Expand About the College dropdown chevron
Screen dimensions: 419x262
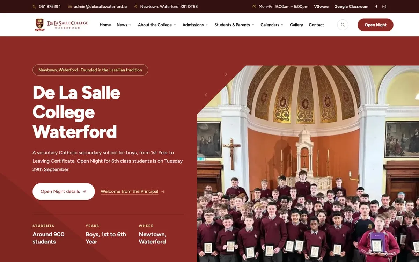coord(175,25)
